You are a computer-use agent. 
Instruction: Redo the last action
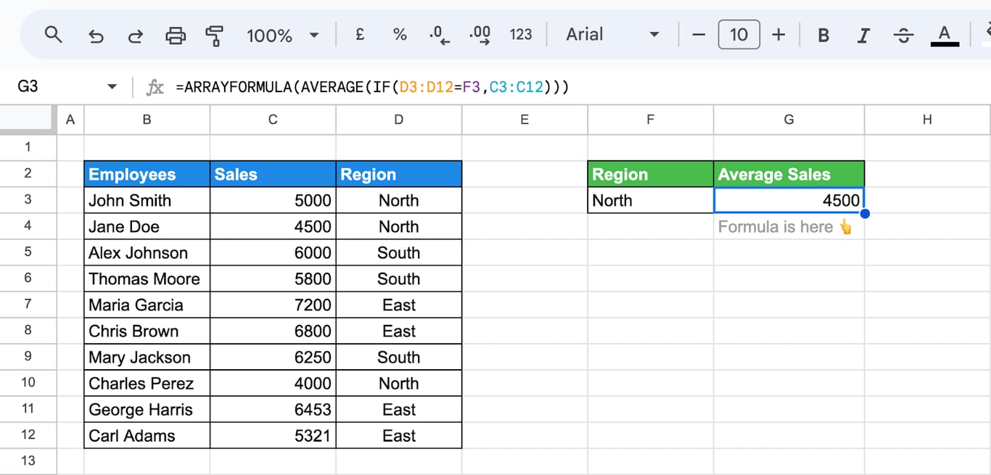[x=136, y=35]
